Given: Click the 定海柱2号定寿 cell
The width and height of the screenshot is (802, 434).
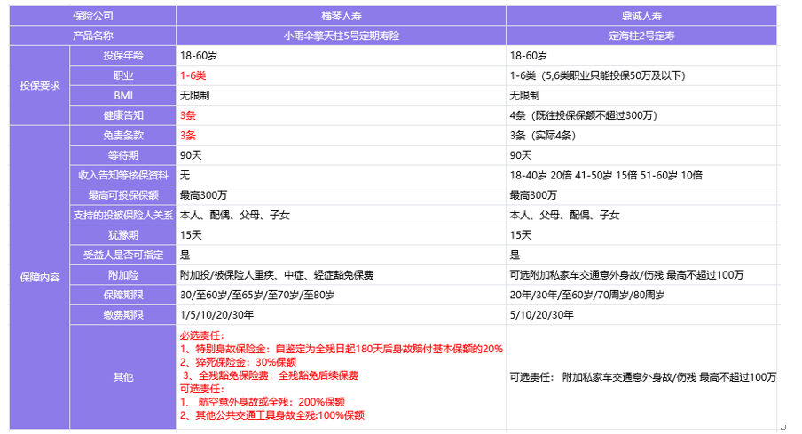Looking at the screenshot, I should click(641, 36).
